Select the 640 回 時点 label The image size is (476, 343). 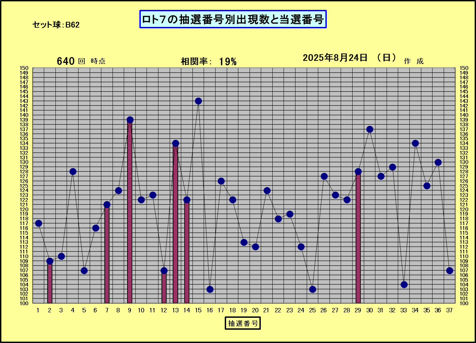(x=81, y=61)
